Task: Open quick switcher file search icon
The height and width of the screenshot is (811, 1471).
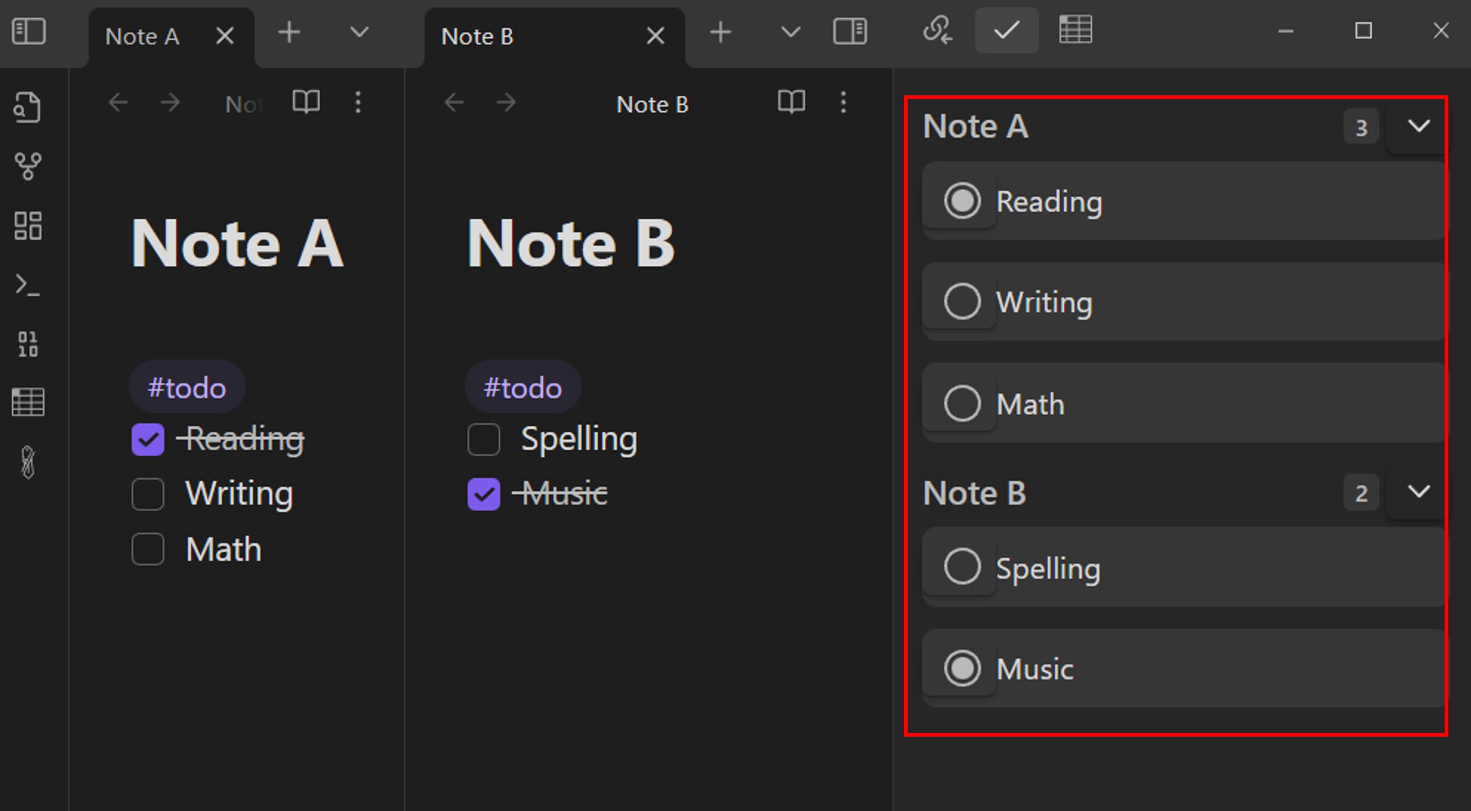Action: pos(27,107)
